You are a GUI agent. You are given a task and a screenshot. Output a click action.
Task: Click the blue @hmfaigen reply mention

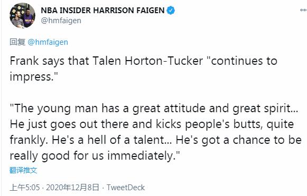click(x=48, y=42)
